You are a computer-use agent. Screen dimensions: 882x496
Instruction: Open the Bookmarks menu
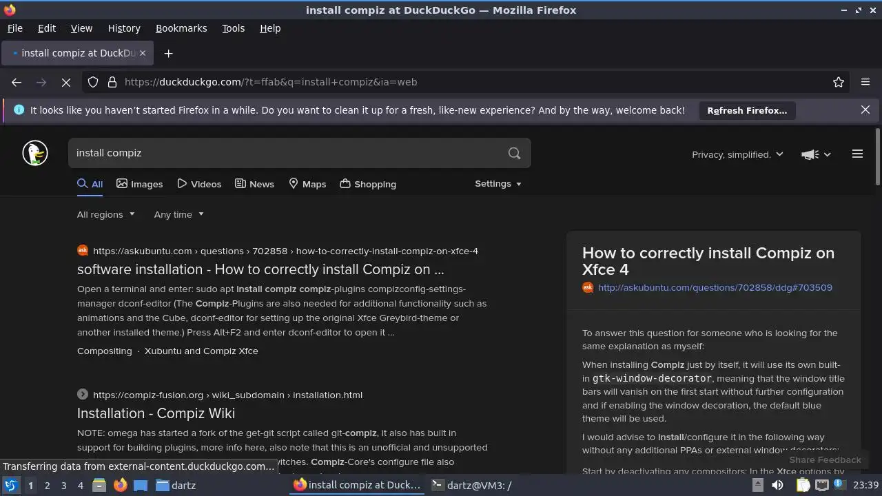pos(181,28)
